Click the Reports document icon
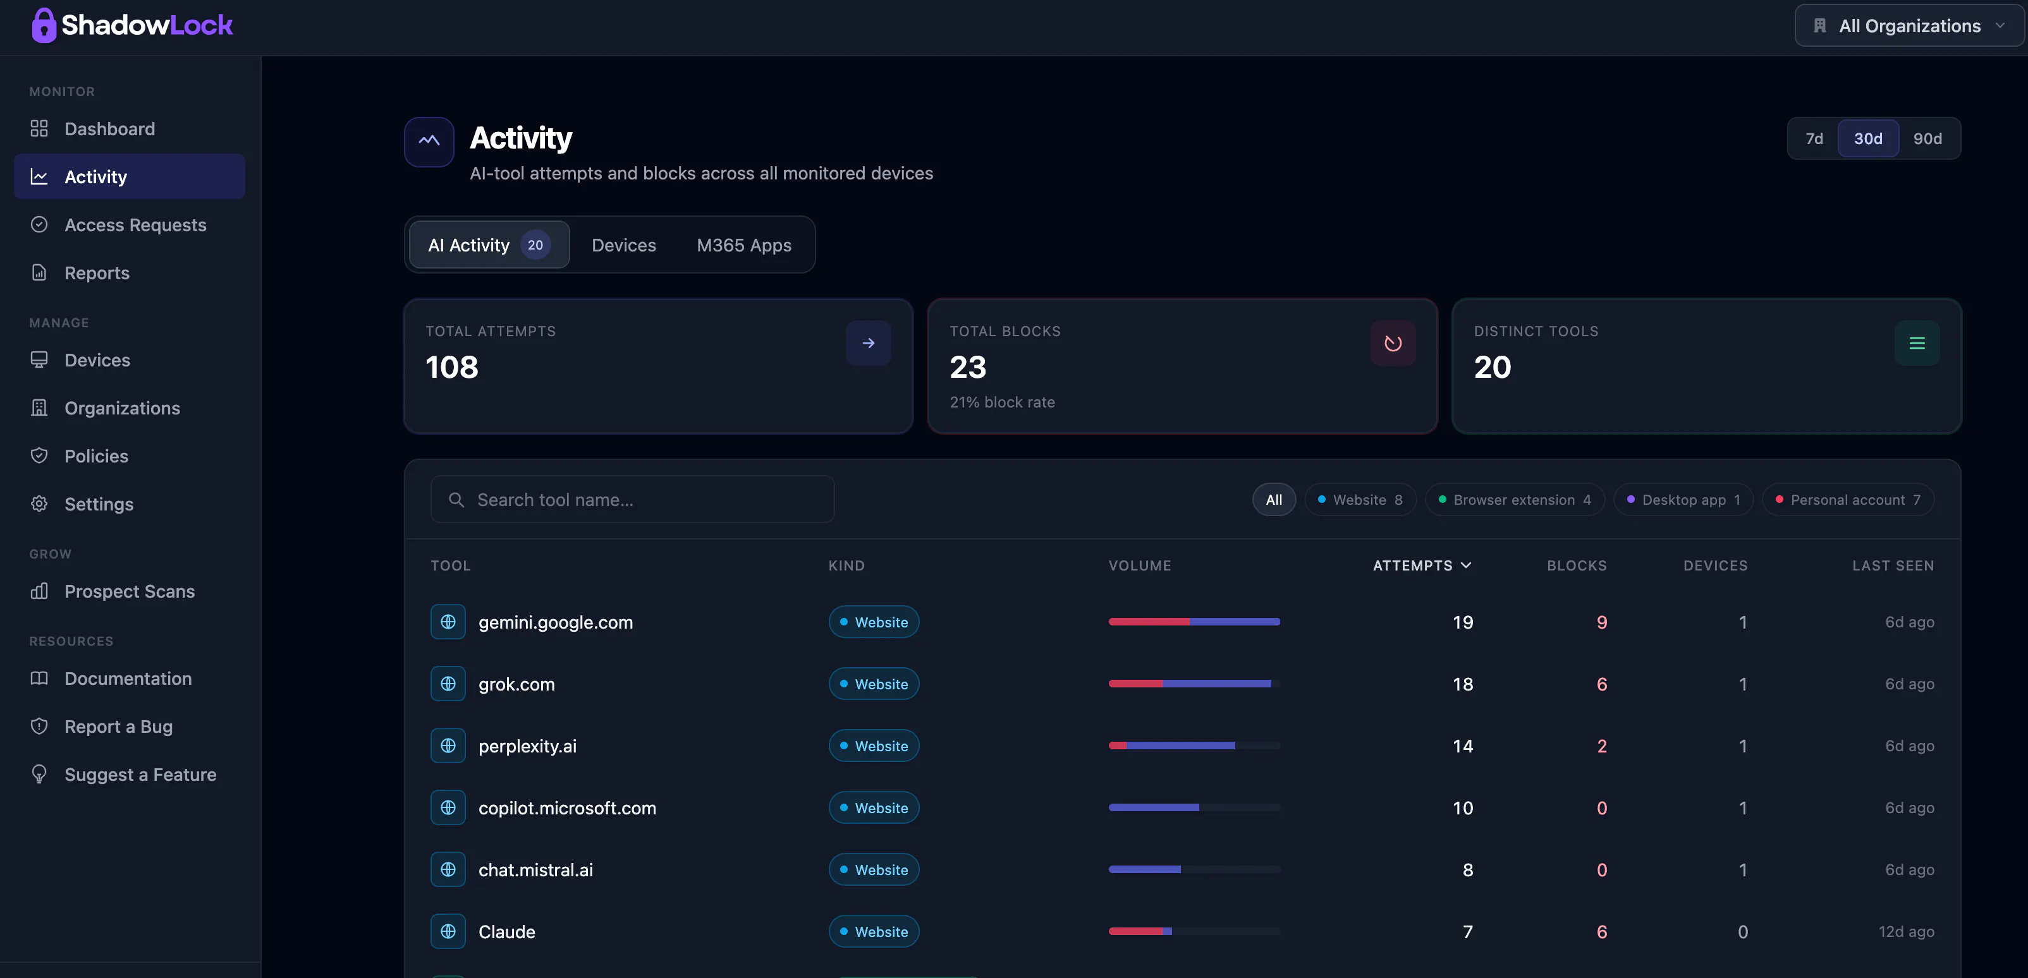2028x978 pixels. [39, 272]
